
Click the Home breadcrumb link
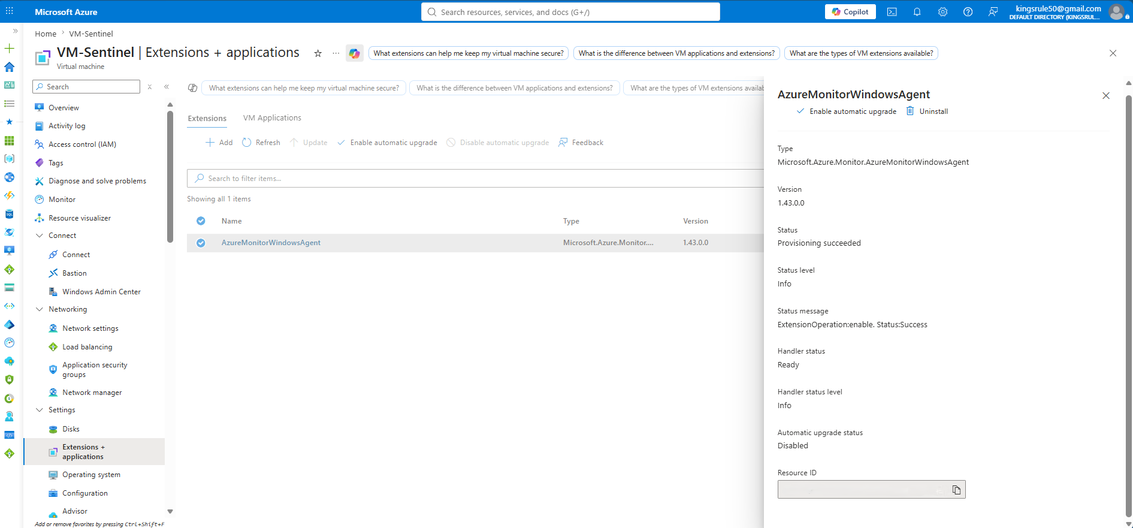tap(46, 34)
